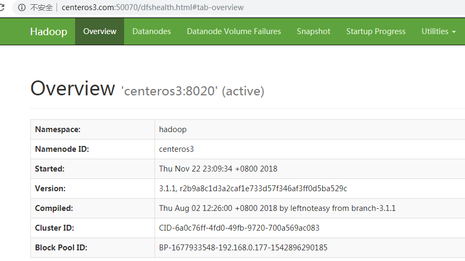Click the 不安全 security warning text

click(41, 7)
